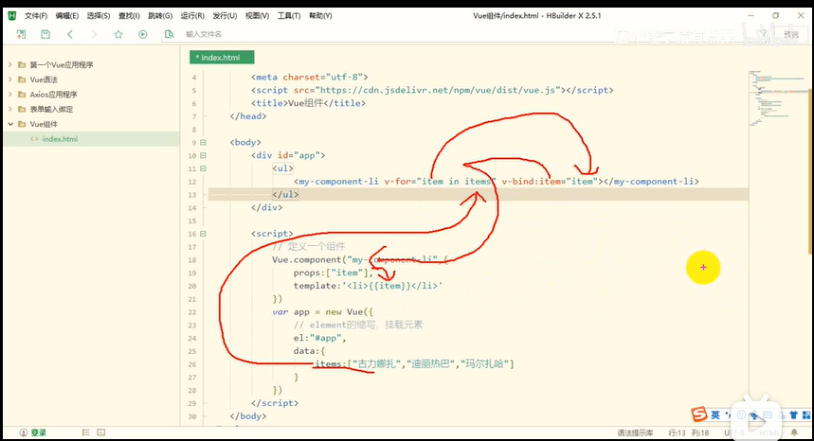
Task: Click the folder icon of Axios应用程序
Action: click(x=22, y=95)
